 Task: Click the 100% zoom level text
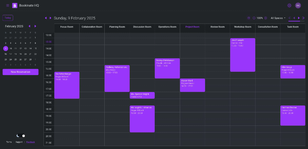click(260, 18)
